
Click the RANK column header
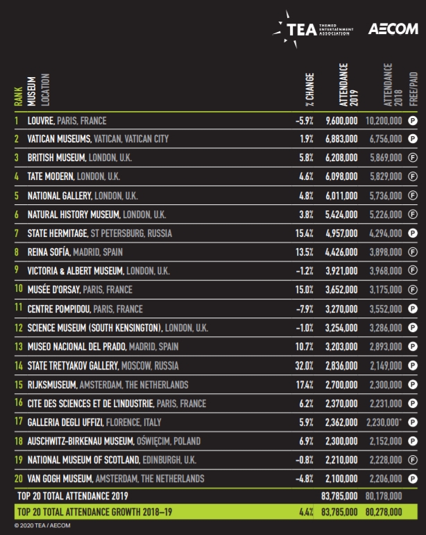pos(19,96)
